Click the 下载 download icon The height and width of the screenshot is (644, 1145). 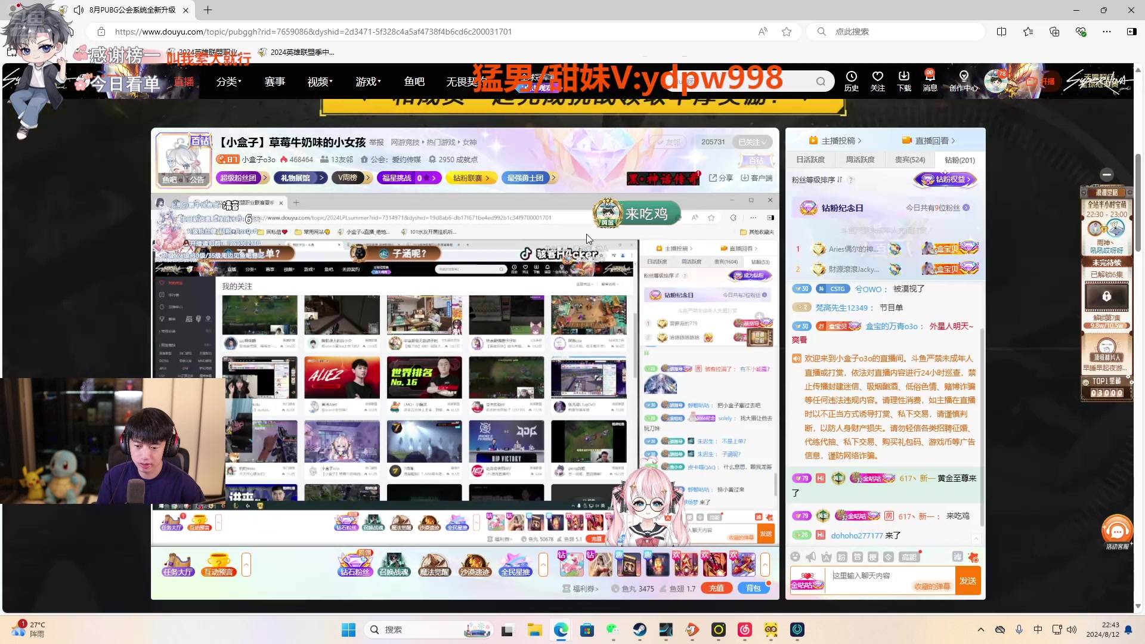pos(903,80)
